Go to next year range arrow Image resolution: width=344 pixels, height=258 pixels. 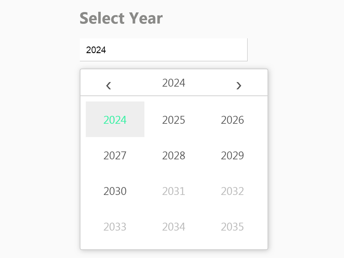[x=239, y=86]
